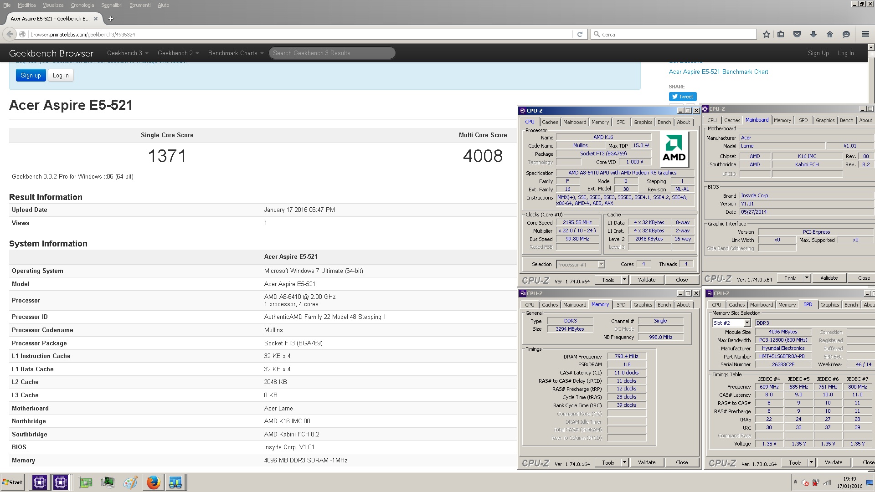The width and height of the screenshot is (875, 492).
Task: Open the Cronologia menu
Action: click(x=82, y=5)
